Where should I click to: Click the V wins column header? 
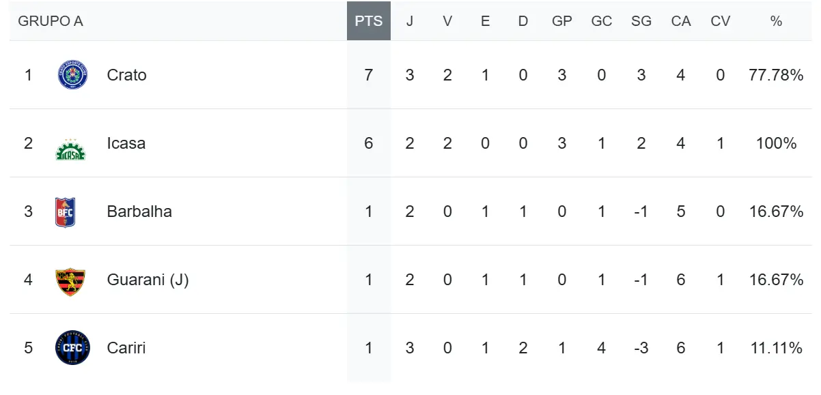447,21
